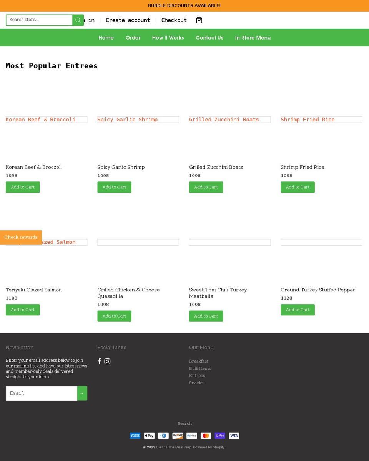Open Korean Beef & Broccoli image placeholder

coord(47,120)
